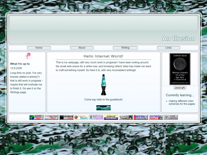Click the Internet Privacy Now badge
This screenshot has width=207, height=155.
(x=36, y=117)
